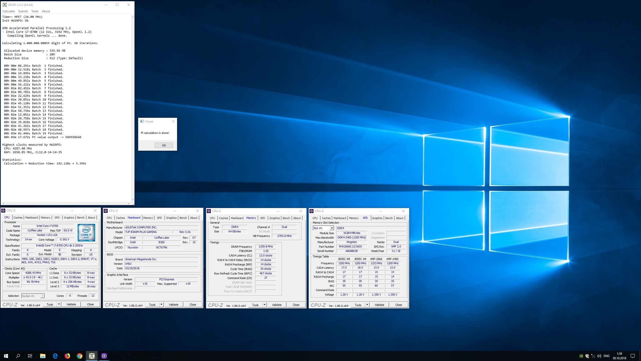Click the GPUPI horizontal scrollbar right arrow
Viewport: 641px width, 361px height.
coord(129,204)
